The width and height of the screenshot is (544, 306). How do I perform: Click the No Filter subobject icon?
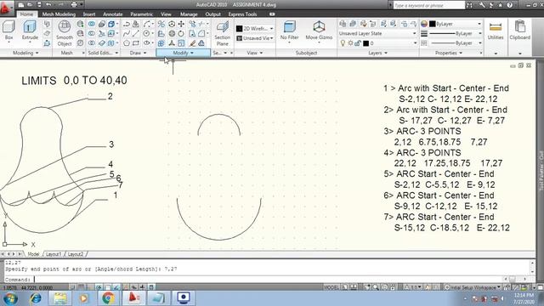tap(289, 31)
